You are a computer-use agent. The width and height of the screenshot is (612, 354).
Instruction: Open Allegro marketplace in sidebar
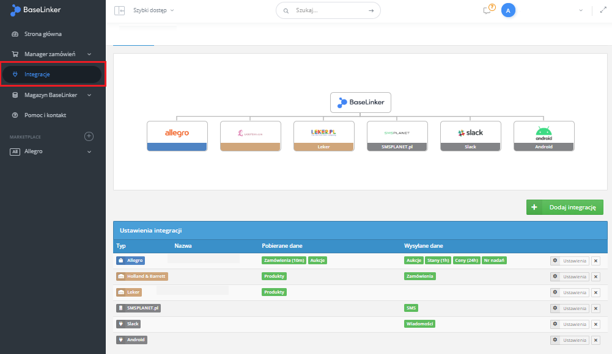[x=33, y=151]
